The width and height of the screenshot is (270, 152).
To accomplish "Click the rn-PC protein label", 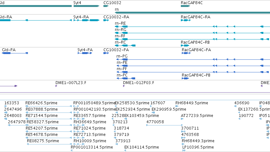I will (122, 75).
